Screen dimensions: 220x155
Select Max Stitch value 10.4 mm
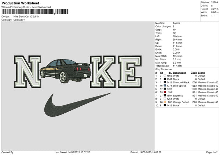(177, 56)
